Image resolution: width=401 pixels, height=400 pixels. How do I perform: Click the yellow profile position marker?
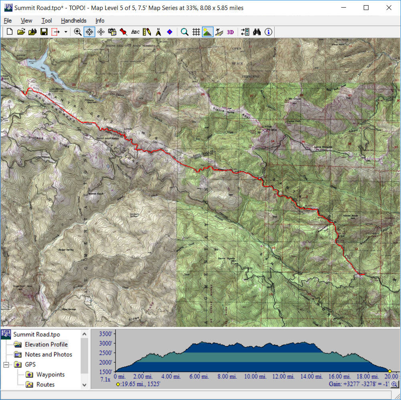pyautogui.click(x=390, y=371)
